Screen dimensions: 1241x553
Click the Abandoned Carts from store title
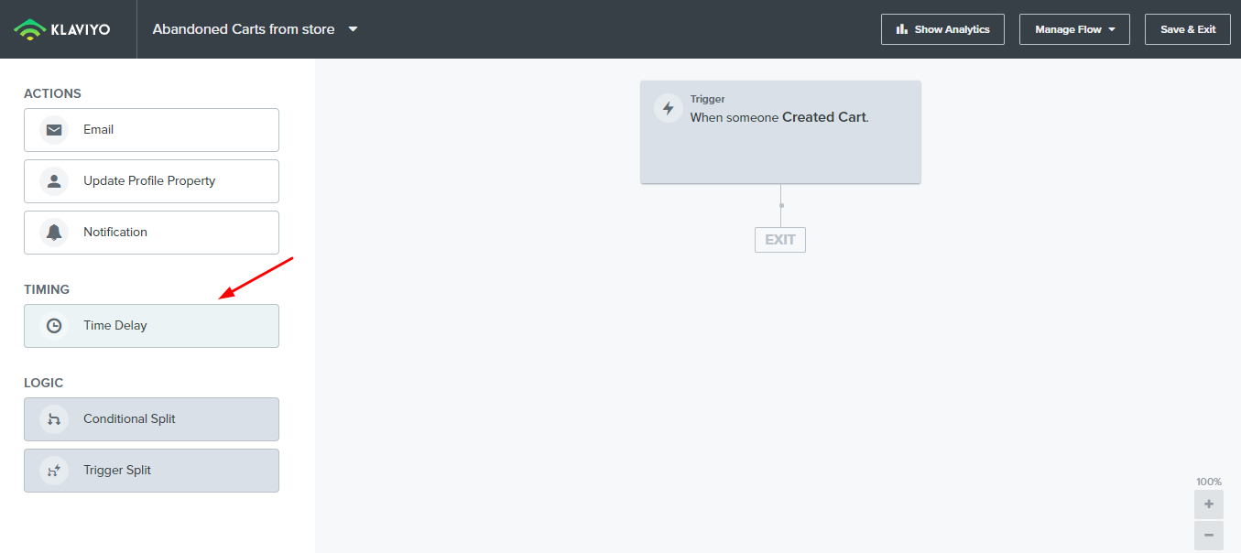(x=244, y=29)
